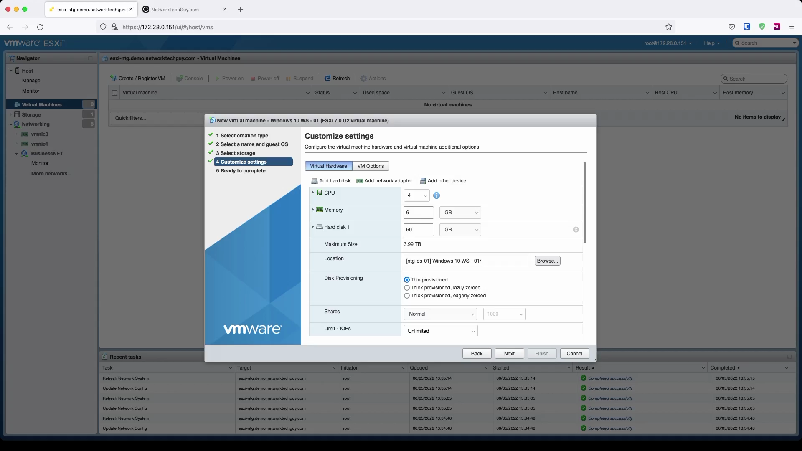The width and height of the screenshot is (802, 451).
Task: Click the Add hard disk icon
Action: [x=314, y=181]
